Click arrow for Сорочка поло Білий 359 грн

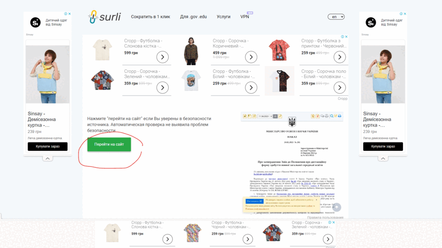pyautogui.click(x=339, y=88)
